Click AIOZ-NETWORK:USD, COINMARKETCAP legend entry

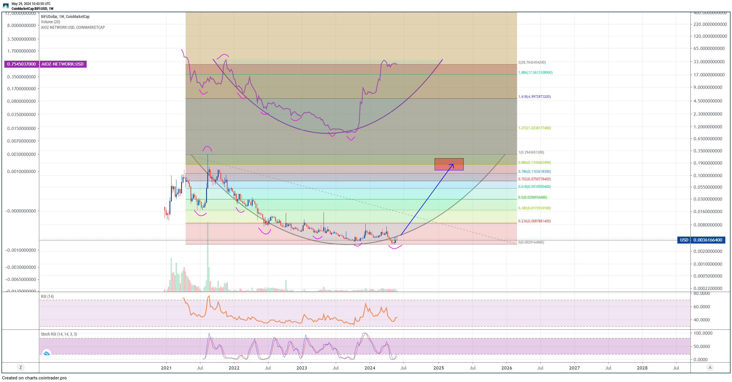(x=73, y=27)
